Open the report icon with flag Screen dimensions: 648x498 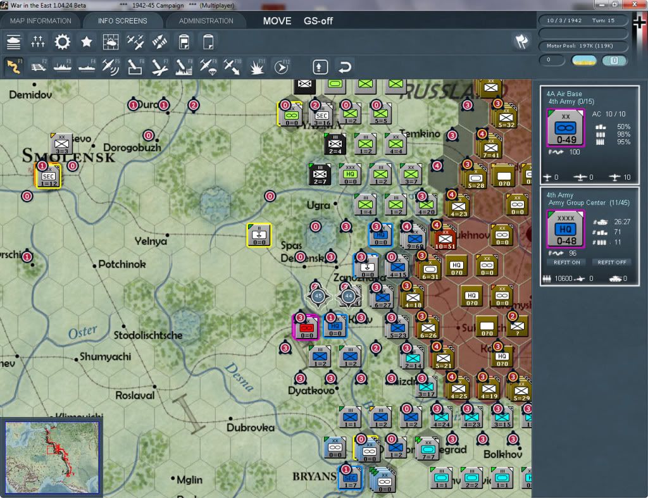pos(184,42)
